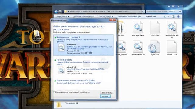
Task: Go back using Explorer's Back arrow
Action: [x=56, y=12]
